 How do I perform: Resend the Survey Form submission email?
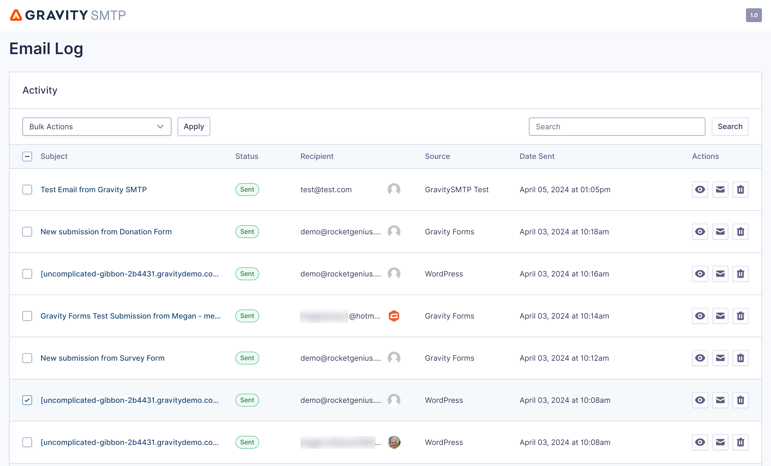(x=720, y=358)
